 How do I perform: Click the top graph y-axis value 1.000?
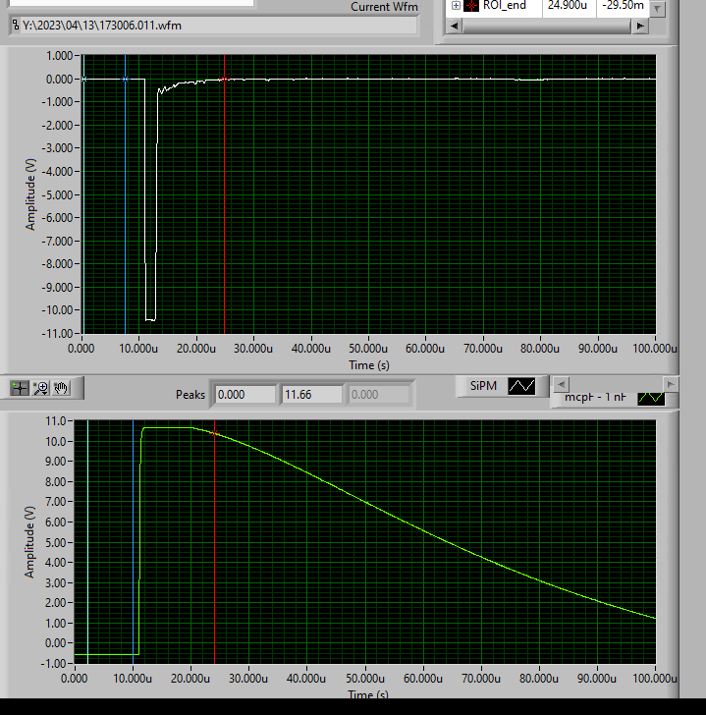[x=59, y=56]
